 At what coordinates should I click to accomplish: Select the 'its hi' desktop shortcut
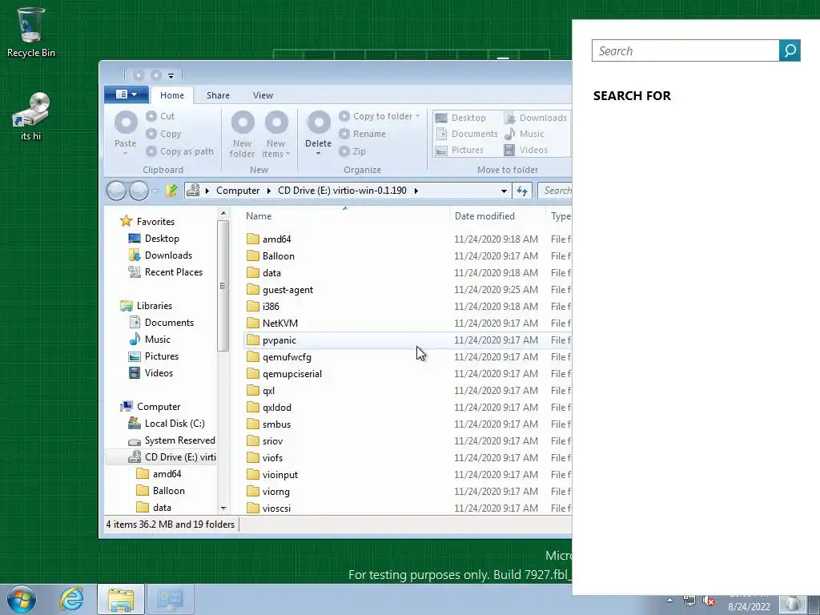(x=30, y=116)
